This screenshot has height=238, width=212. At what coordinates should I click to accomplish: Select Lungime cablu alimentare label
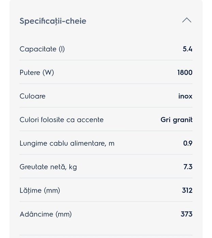click(x=67, y=143)
